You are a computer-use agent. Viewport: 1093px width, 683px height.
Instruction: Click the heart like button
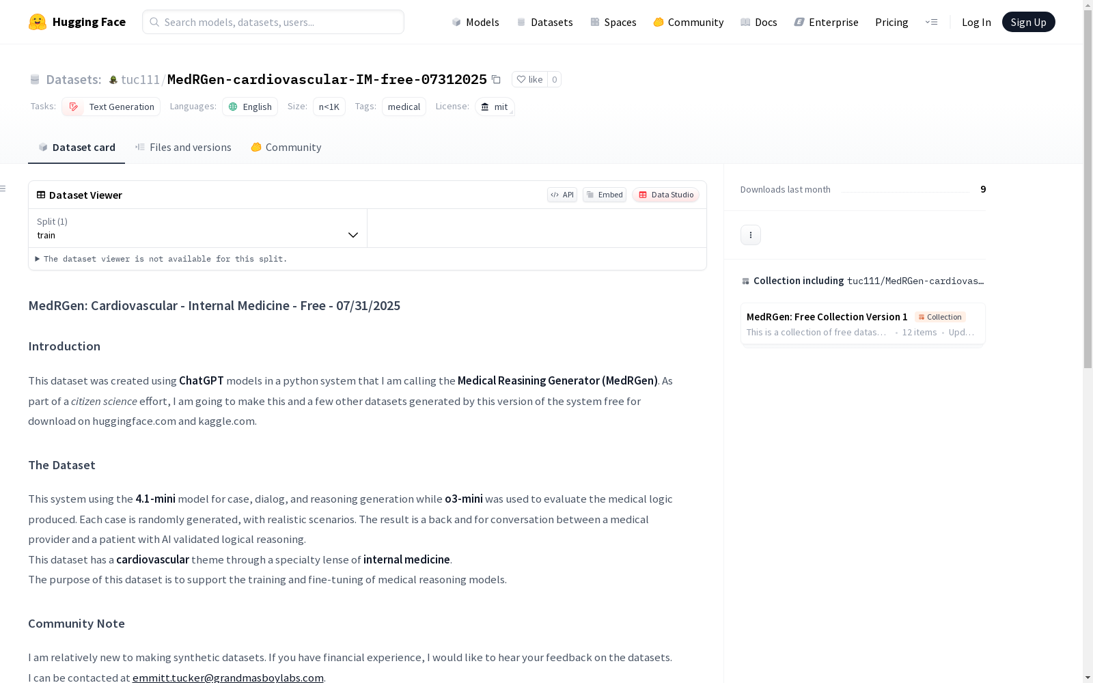(529, 79)
